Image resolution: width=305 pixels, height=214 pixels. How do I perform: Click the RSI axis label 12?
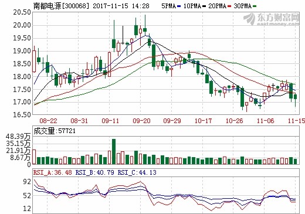click(x=27, y=209)
